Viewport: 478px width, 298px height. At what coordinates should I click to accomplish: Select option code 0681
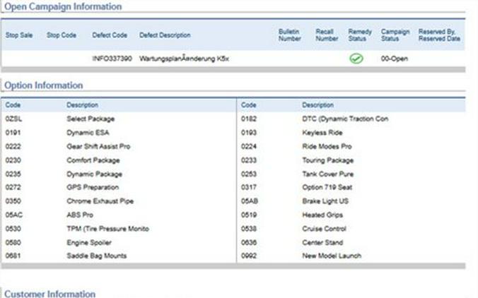click(x=13, y=256)
